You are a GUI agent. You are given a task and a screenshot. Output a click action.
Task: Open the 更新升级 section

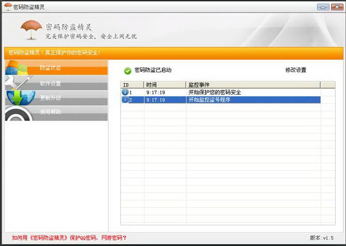click(x=51, y=98)
